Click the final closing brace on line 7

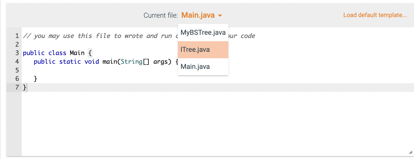(x=25, y=87)
